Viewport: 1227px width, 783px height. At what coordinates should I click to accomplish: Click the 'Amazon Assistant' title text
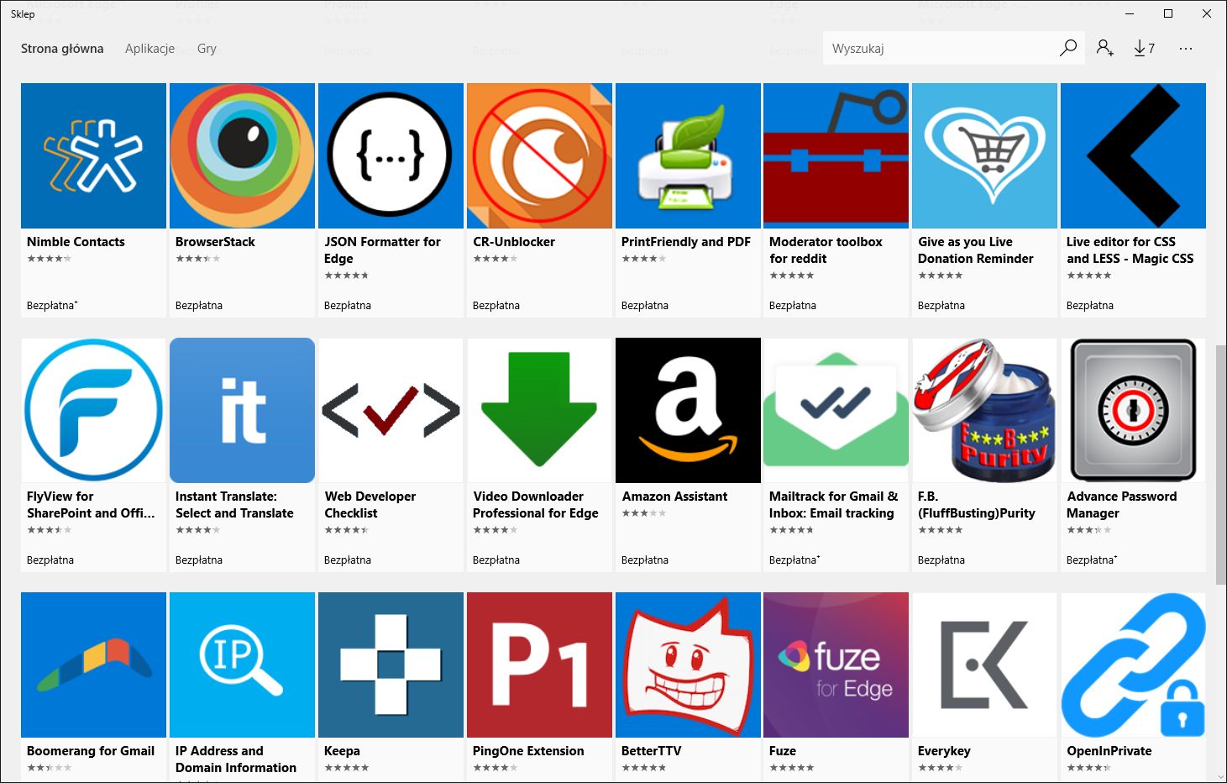tap(674, 496)
